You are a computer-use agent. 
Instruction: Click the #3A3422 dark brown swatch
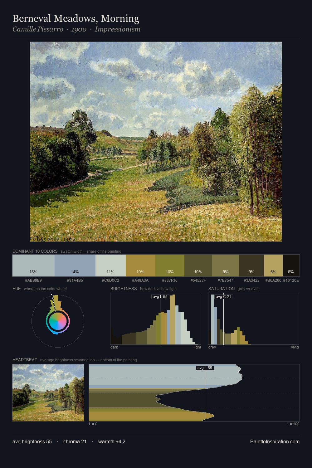point(252,266)
